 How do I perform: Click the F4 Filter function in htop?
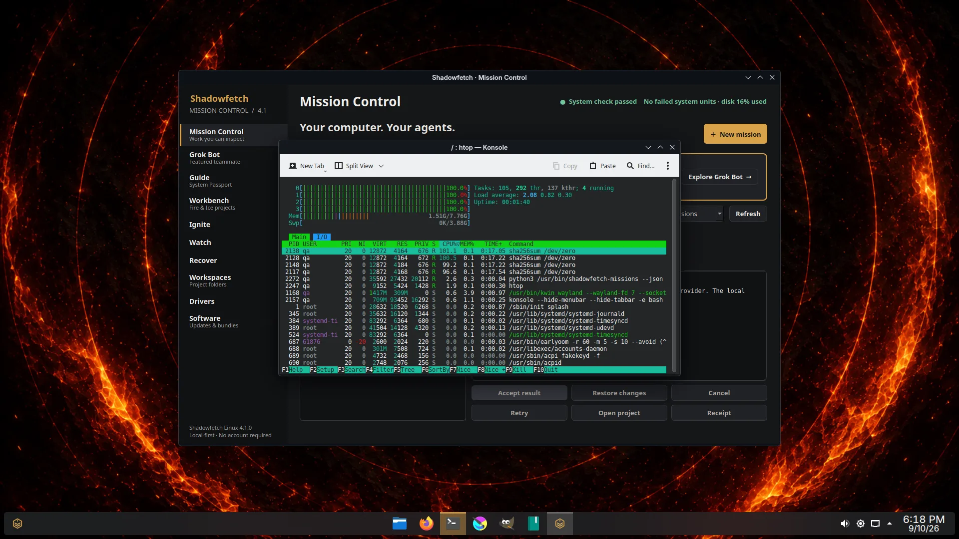[x=379, y=370]
